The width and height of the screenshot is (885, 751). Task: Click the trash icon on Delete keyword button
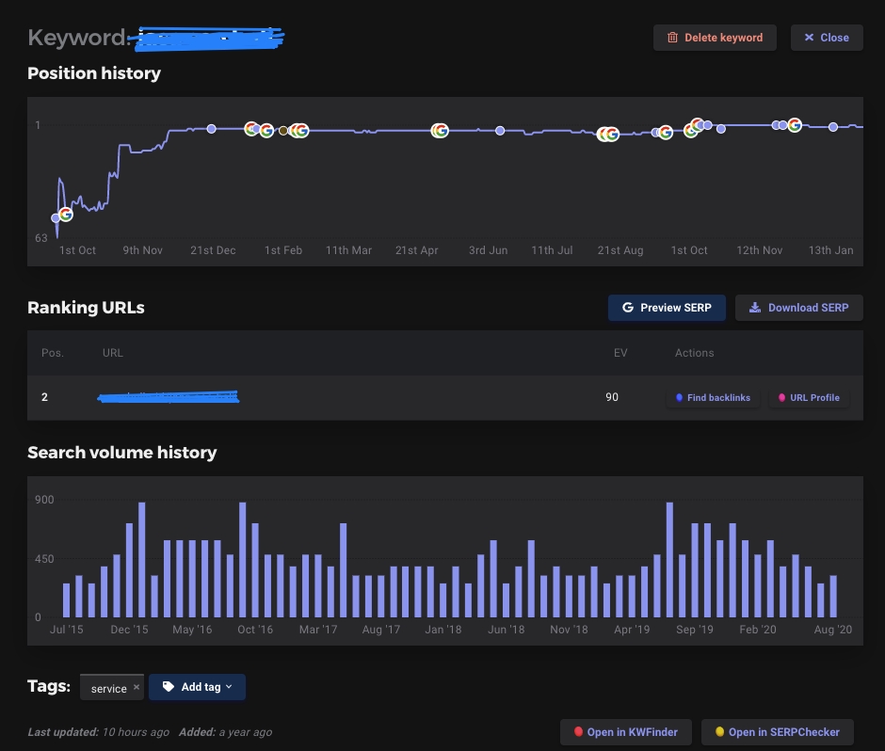click(x=671, y=38)
